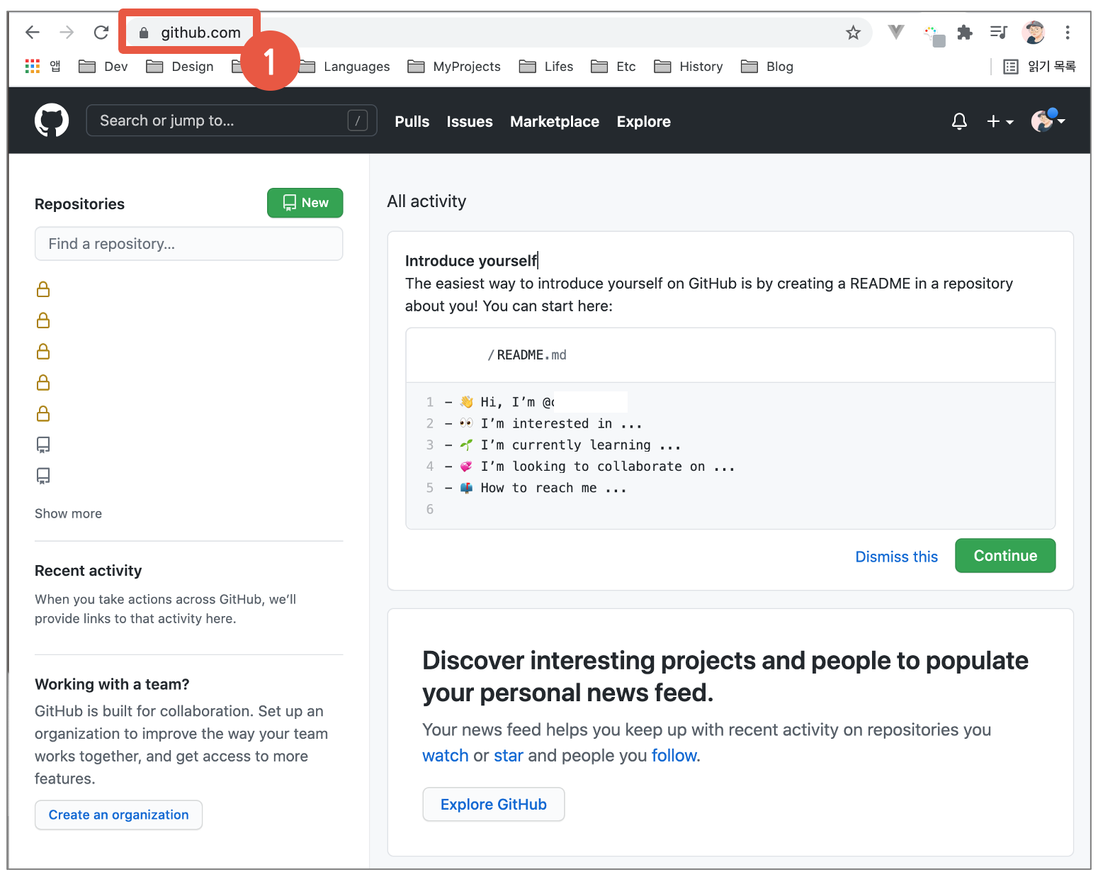Click the Explore GitHub button
The width and height of the screenshot is (1098, 882).
tap(494, 805)
